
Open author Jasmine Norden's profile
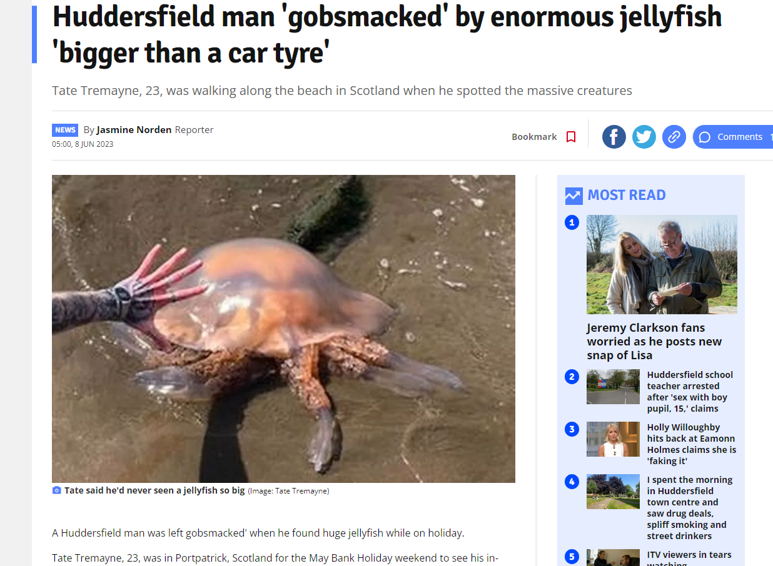pos(134,130)
